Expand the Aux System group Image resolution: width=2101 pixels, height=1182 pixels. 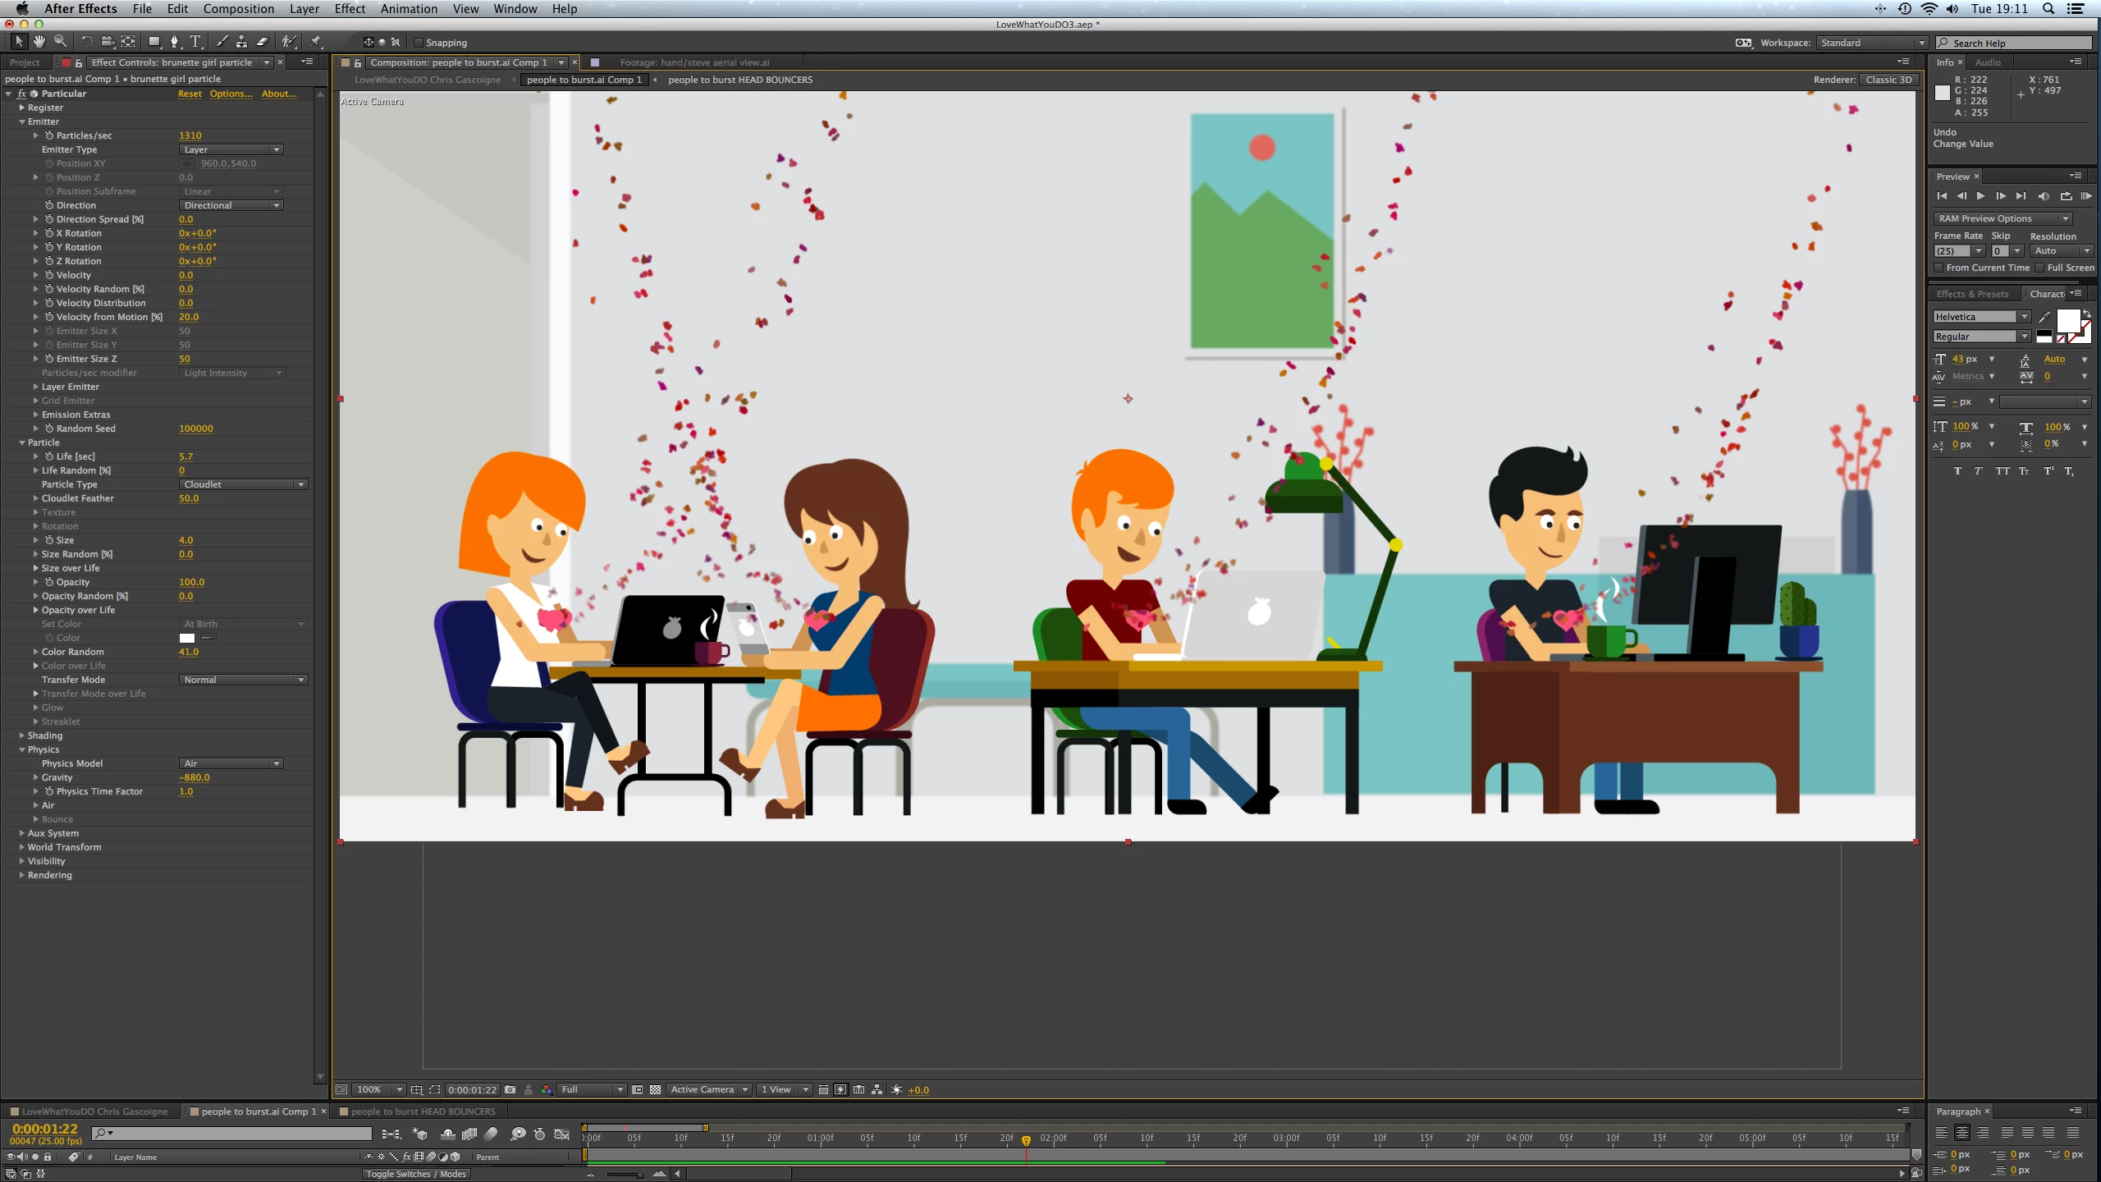(22, 833)
